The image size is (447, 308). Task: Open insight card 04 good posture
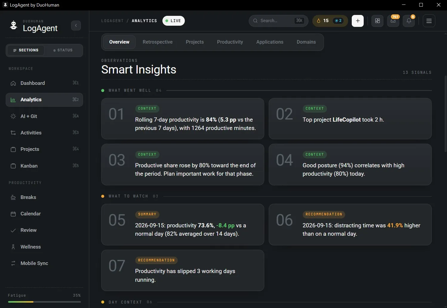point(350,165)
